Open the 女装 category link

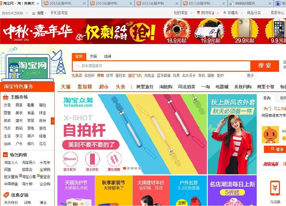pos(7,105)
